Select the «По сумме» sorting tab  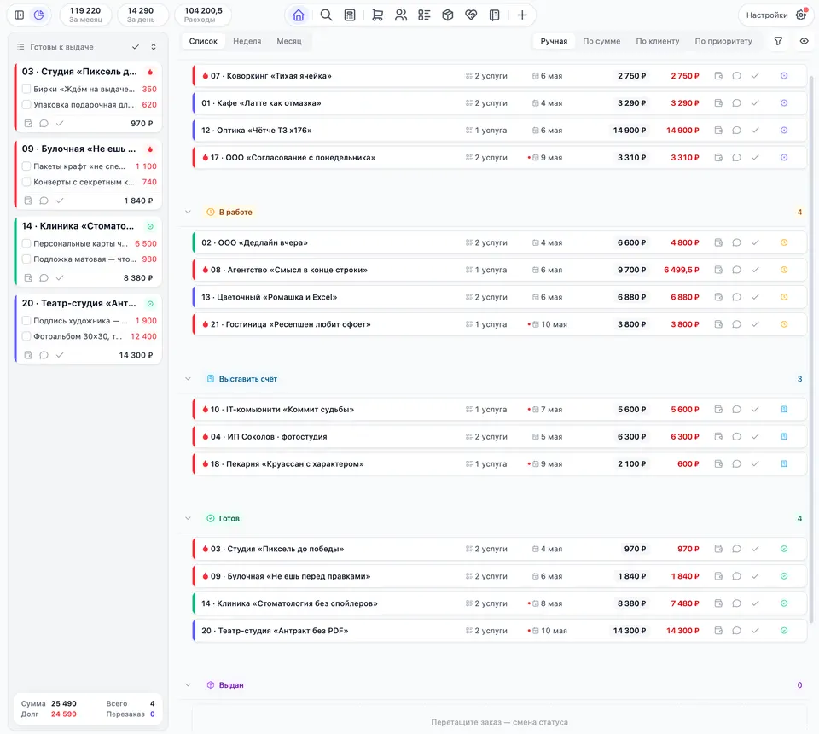601,41
